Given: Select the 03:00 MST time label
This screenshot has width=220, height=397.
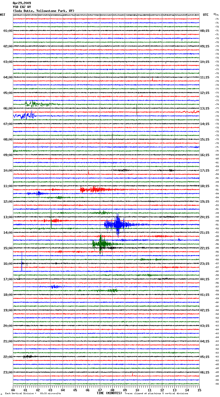Looking at the screenshot, I should pos(8,62).
